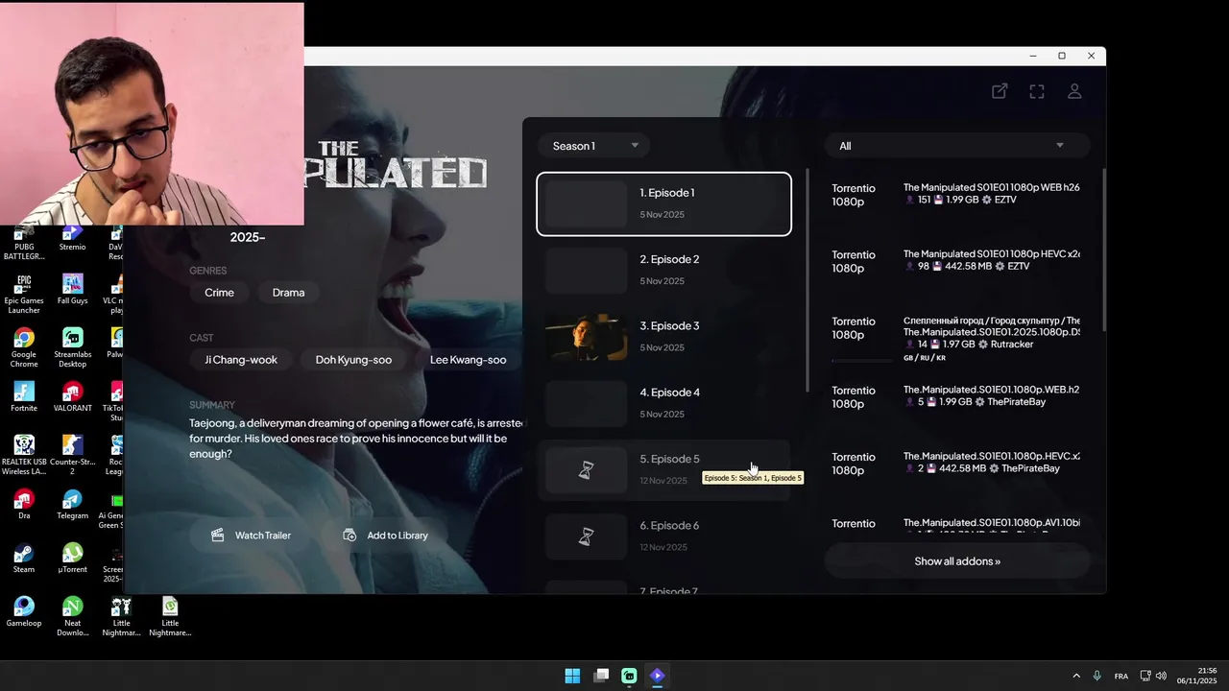Select 2. Episode 2 in the list

tap(663, 270)
